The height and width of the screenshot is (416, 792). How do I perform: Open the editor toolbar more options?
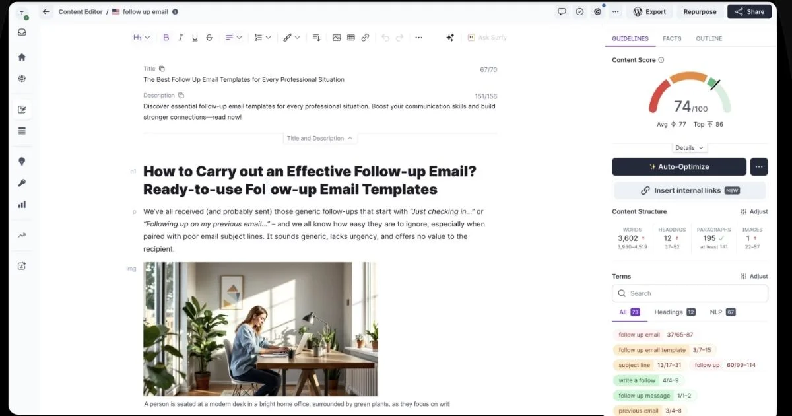point(418,38)
